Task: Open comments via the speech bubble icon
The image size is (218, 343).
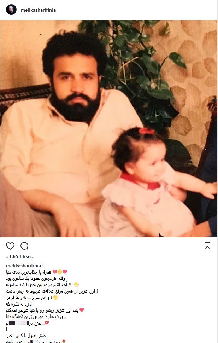Action: click(x=24, y=246)
